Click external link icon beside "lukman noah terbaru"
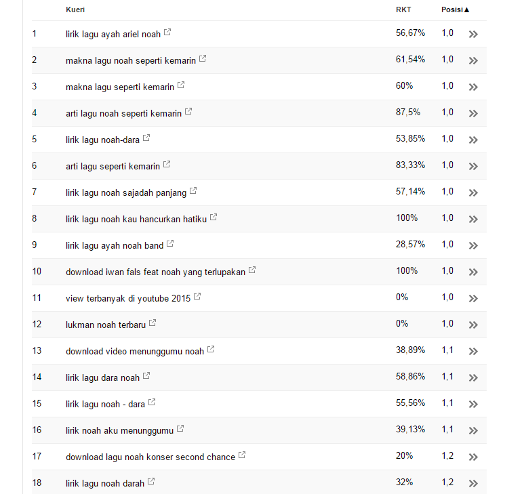The height and width of the screenshot is (494, 505). (153, 323)
